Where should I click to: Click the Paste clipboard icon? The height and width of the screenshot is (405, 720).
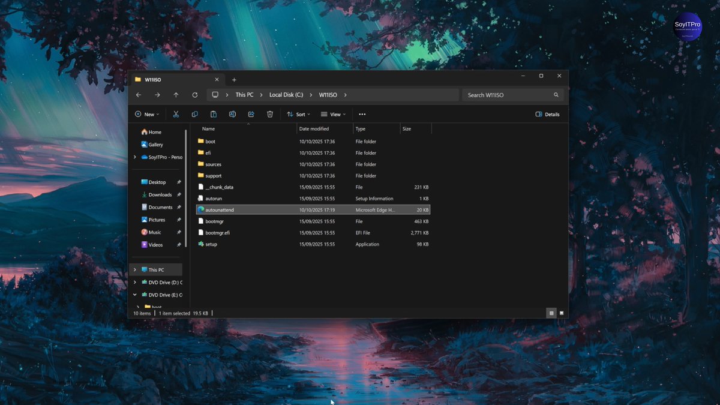point(213,114)
